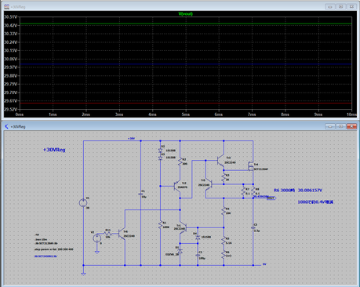Select the Tr4 MOSFET symbol
The width and height of the screenshot is (360, 287).
pyautogui.click(x=250, y=166)
